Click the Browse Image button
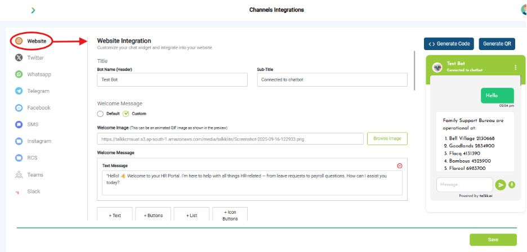 point(387,138)
